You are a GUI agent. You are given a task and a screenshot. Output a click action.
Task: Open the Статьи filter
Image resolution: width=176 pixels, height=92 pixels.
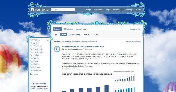(x=95, y=35)
